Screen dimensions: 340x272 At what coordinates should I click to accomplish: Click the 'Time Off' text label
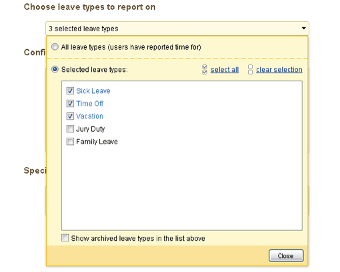click(x=89, y=104)
